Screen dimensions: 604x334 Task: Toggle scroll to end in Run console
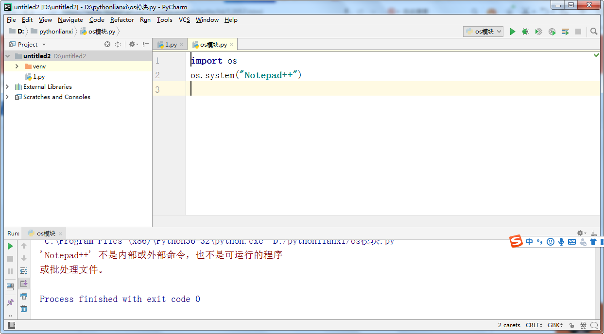pos(24,284)
